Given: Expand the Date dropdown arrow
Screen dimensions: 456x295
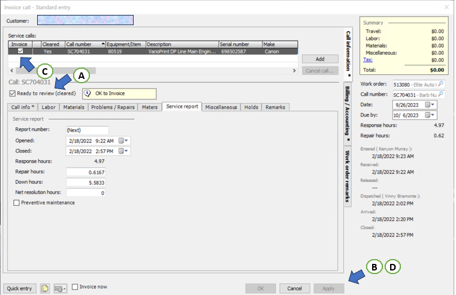Looking at the screenshot, I should pos(433,105).
